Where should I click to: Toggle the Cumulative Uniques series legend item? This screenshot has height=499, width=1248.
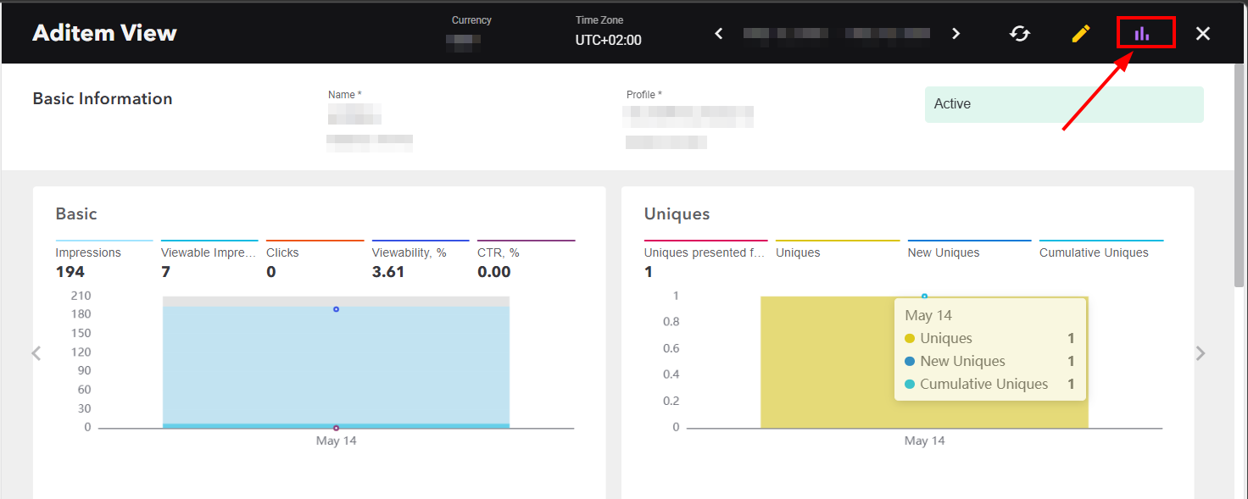tap(1101, 252)
